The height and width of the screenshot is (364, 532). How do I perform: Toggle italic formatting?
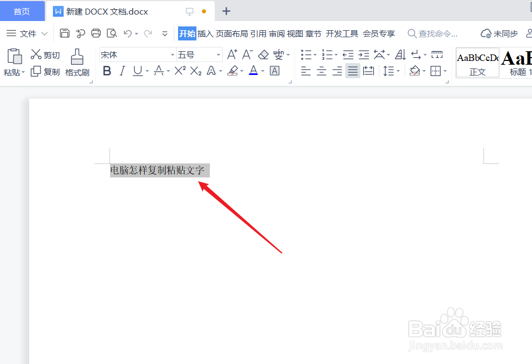coord(122,71)
